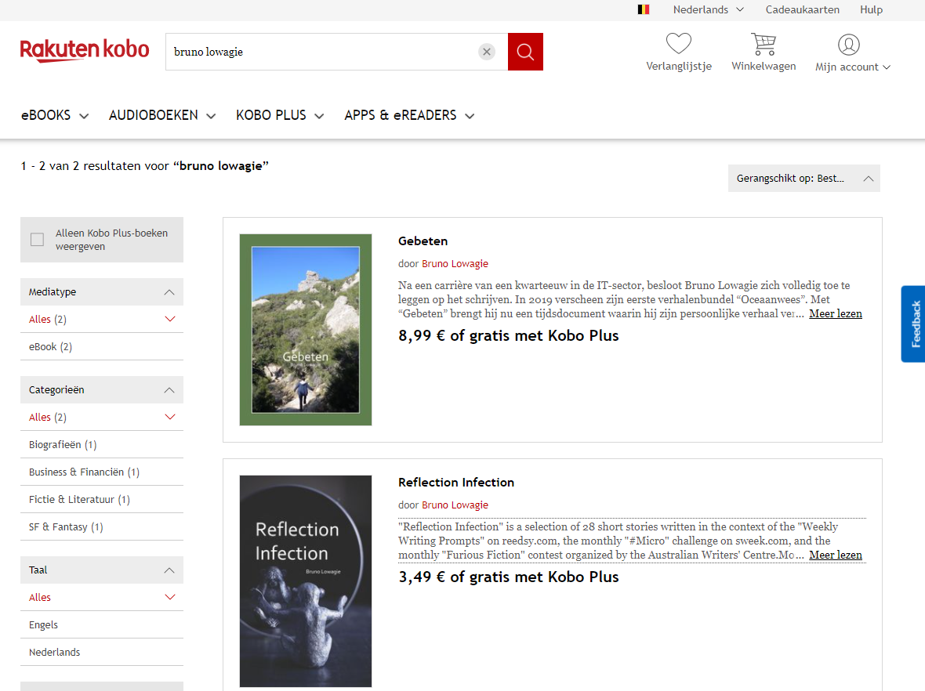Image resolution: width=925 pixels, height=691 pixels.
Task: Filter by Fictie & Literatuur (1)
Action: [x=101, y=499]
